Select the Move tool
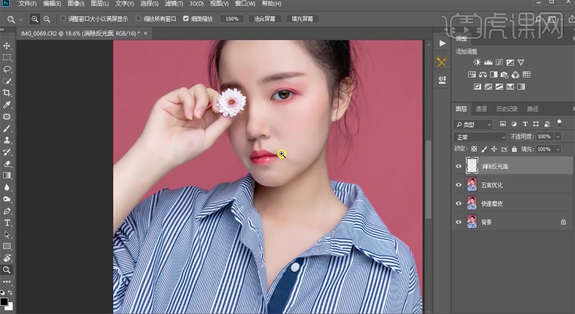575x314 pixels. pyautogui.click(x=7, y=45)
